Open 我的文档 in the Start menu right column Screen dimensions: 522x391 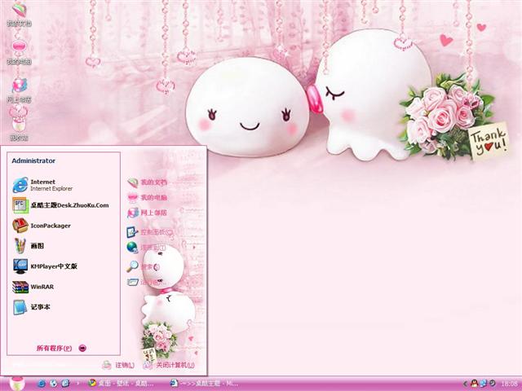(x=147, y=182)
